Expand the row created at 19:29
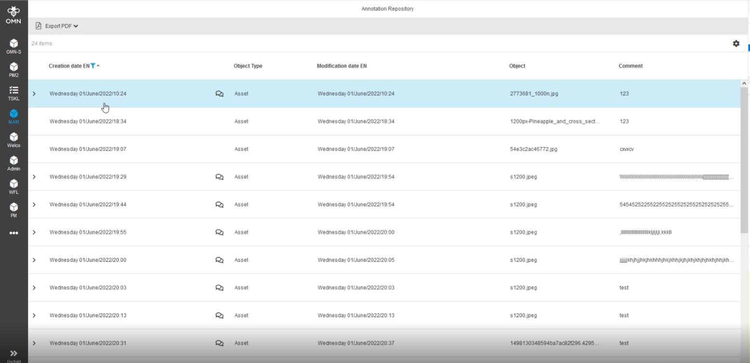Image resolution: width=750 pixels, height=363 pixels. click(x=34, y=177)
